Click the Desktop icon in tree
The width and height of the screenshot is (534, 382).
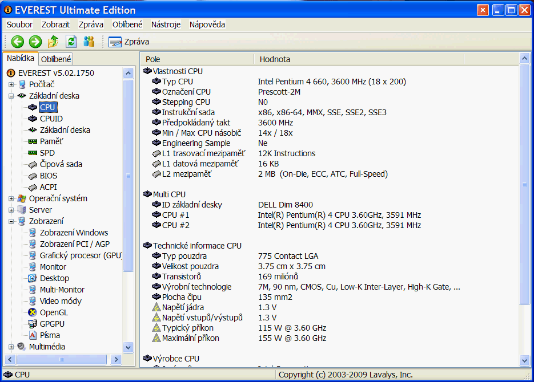coord(33,278)
